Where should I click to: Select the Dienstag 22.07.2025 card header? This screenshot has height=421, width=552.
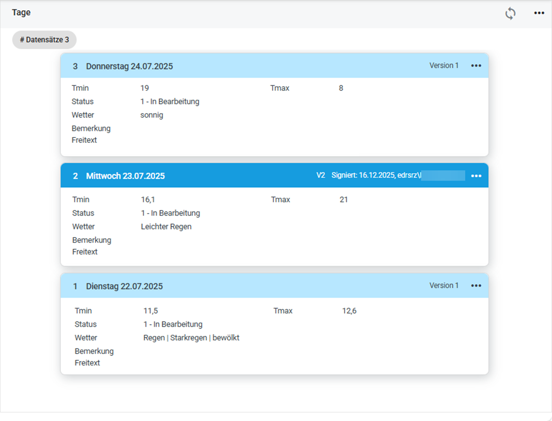[x=274, y=286]
